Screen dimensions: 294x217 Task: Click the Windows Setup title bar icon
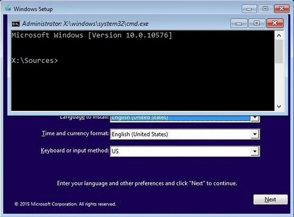(x=7, y=9)
